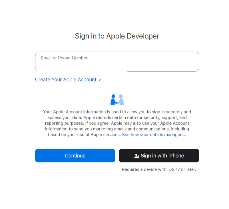Select the dark blue figure in handshake icon
Image resolution: width=229 pixels, height=209 pixels.
114,100
